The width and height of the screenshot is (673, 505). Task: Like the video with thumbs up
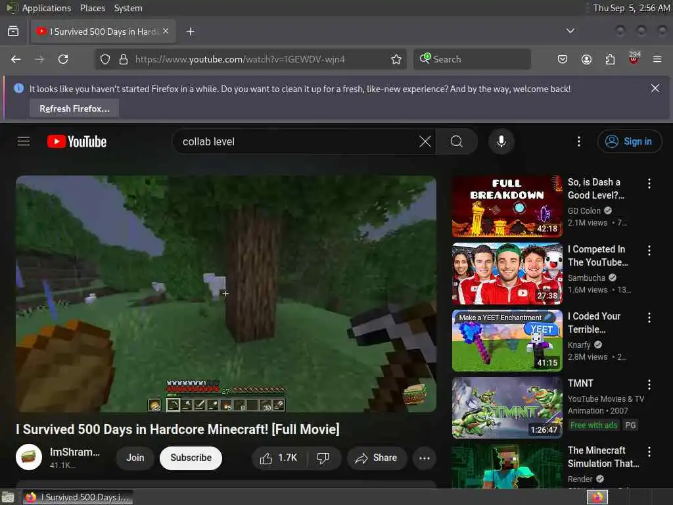point(279,458)
